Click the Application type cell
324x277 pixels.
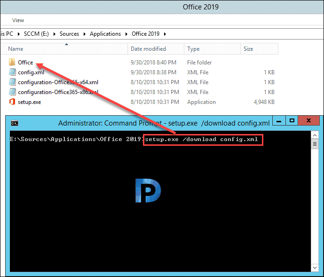tap(201, 102)
